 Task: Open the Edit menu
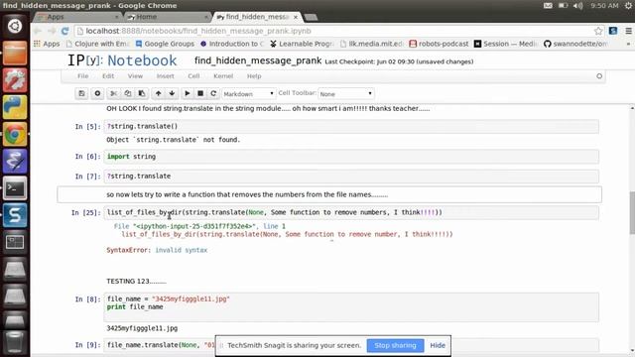pyautogui.click(x=108, y=76)
